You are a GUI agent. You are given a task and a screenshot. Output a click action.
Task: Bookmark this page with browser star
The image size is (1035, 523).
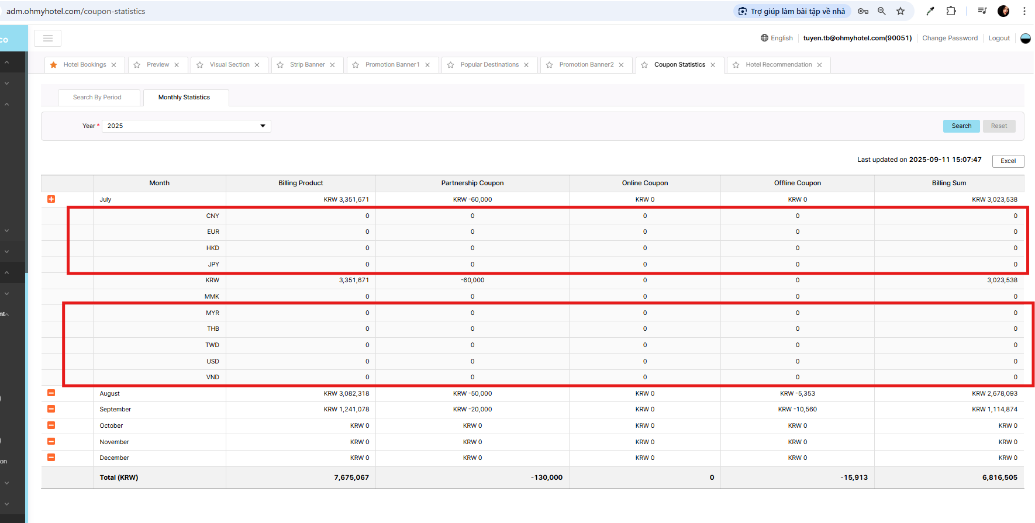point(901,11)
